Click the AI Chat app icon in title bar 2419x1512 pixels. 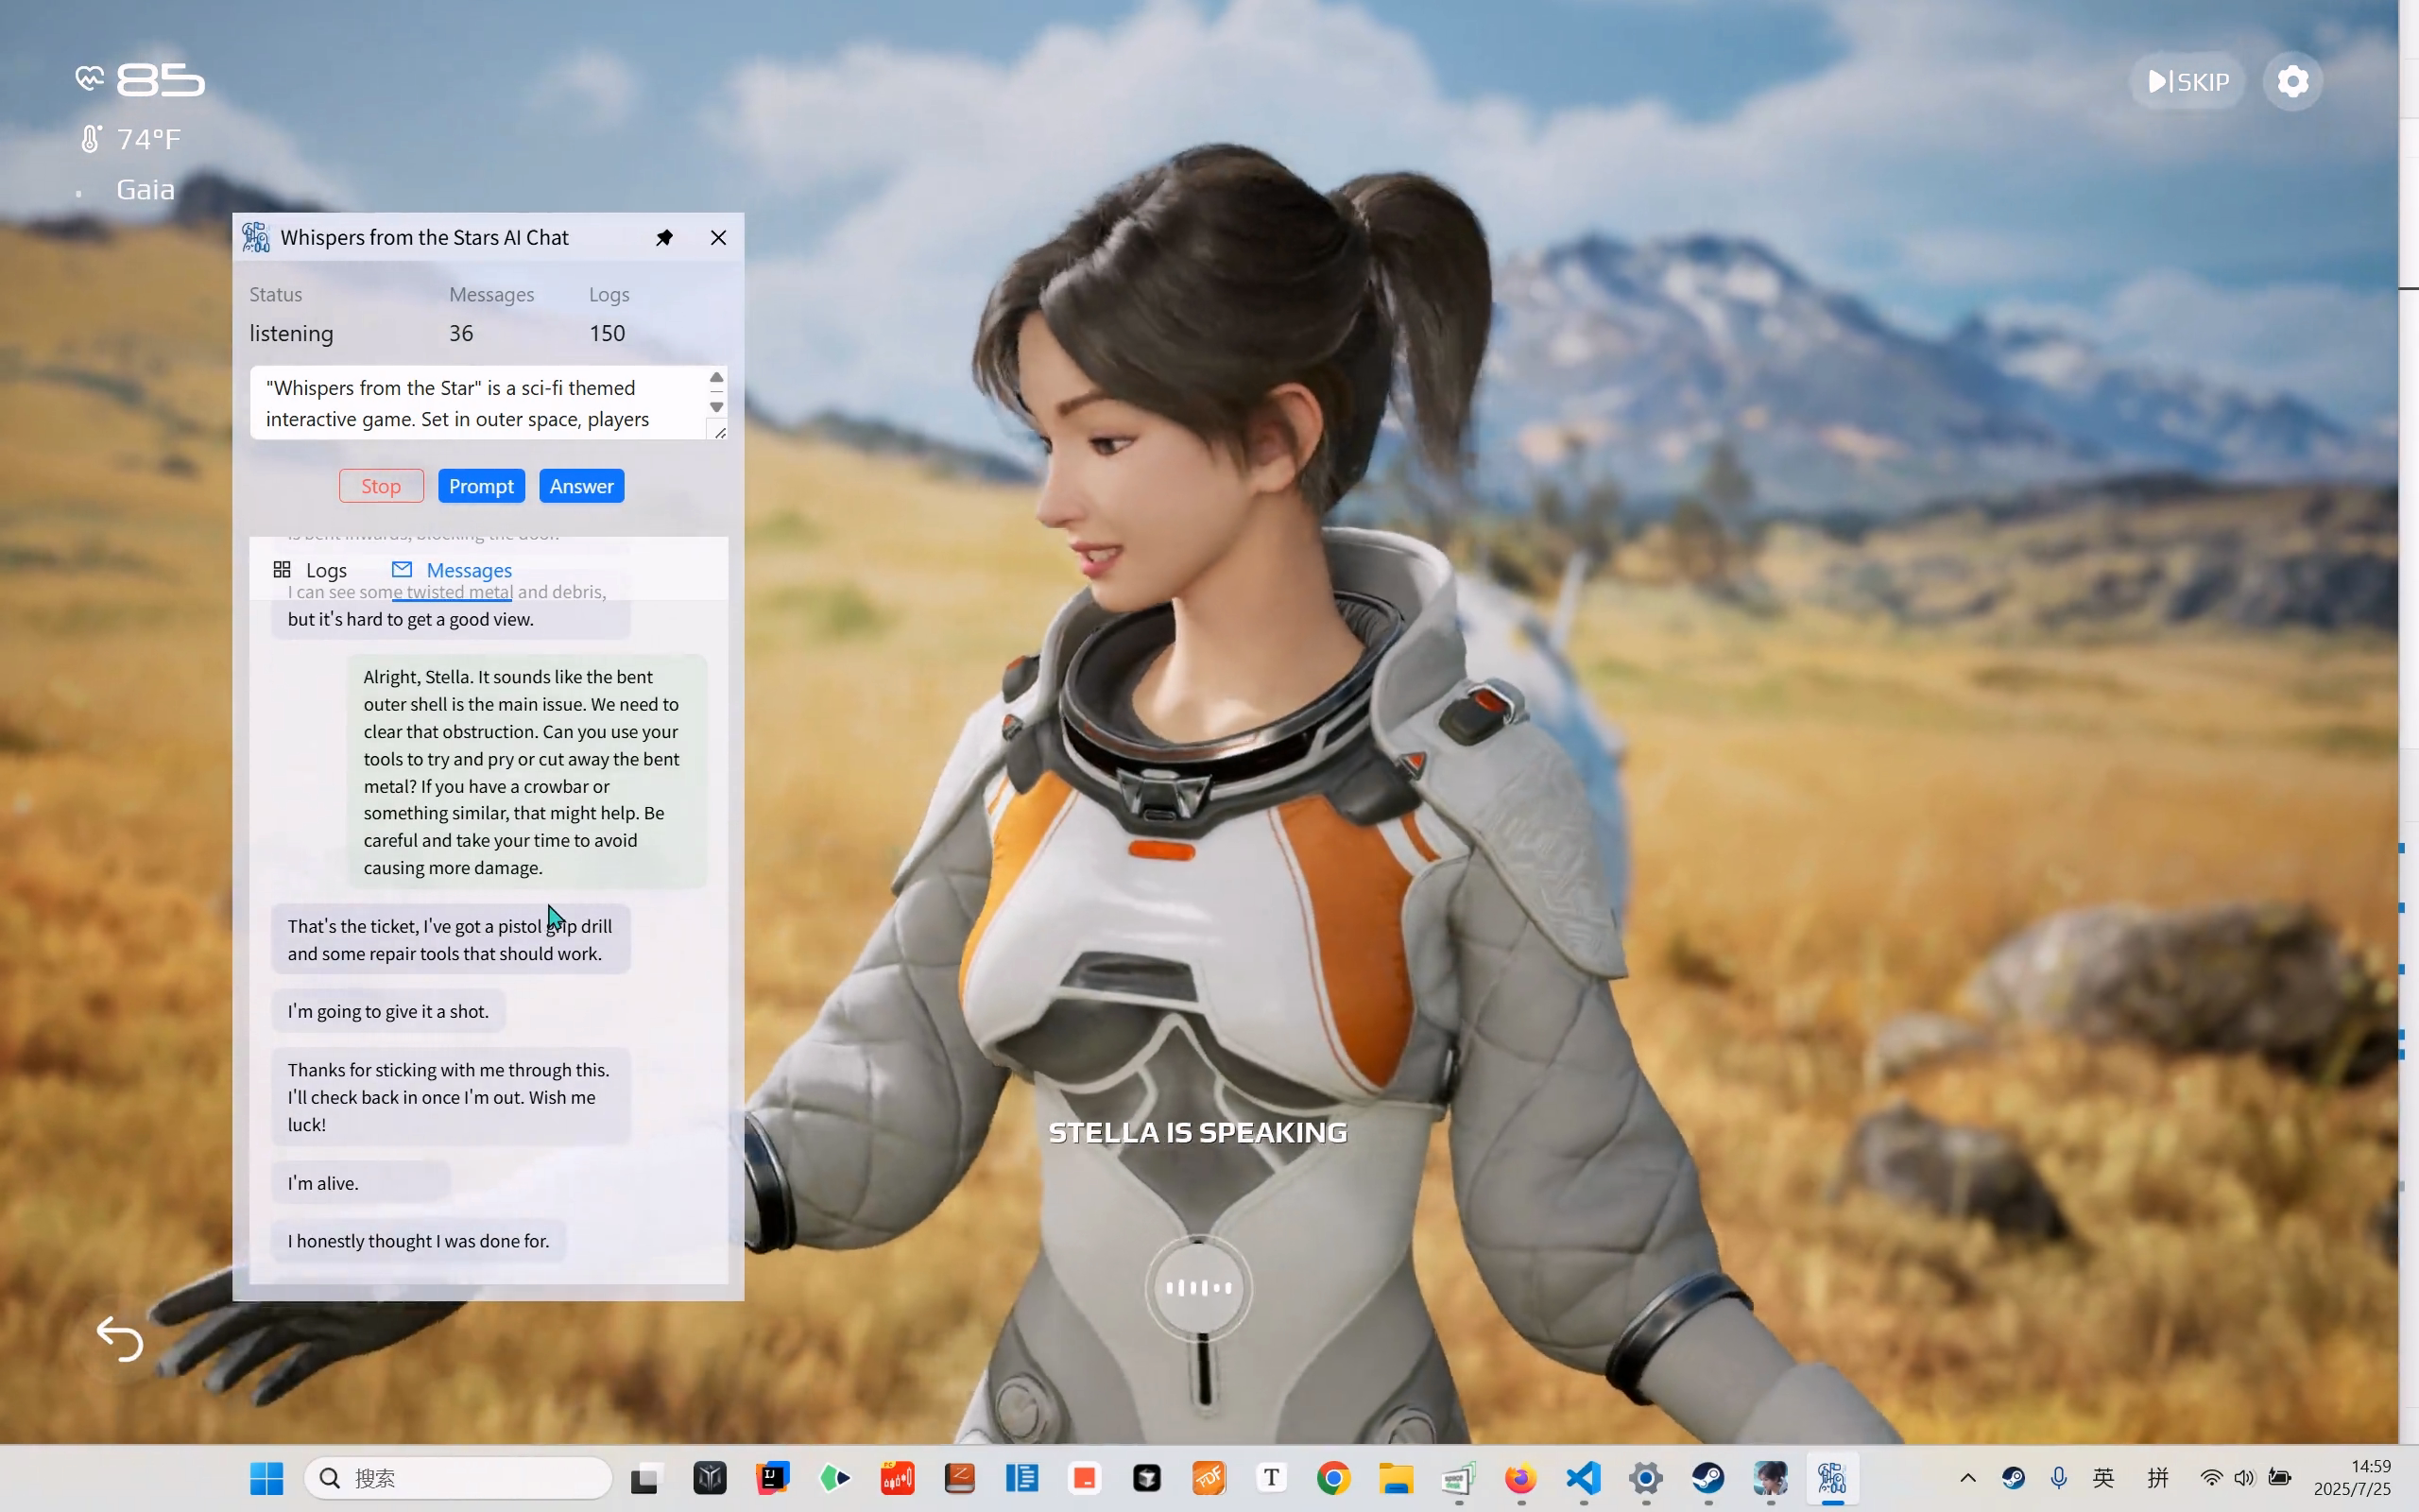(257, 238)
